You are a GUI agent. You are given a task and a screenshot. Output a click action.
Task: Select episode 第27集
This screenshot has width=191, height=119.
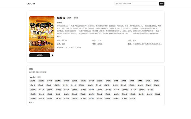pos(115,85)
